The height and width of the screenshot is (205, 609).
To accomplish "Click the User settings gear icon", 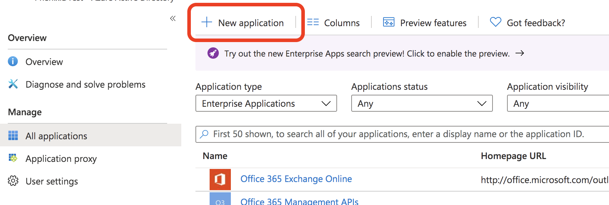I will click(x=13, y=181).
